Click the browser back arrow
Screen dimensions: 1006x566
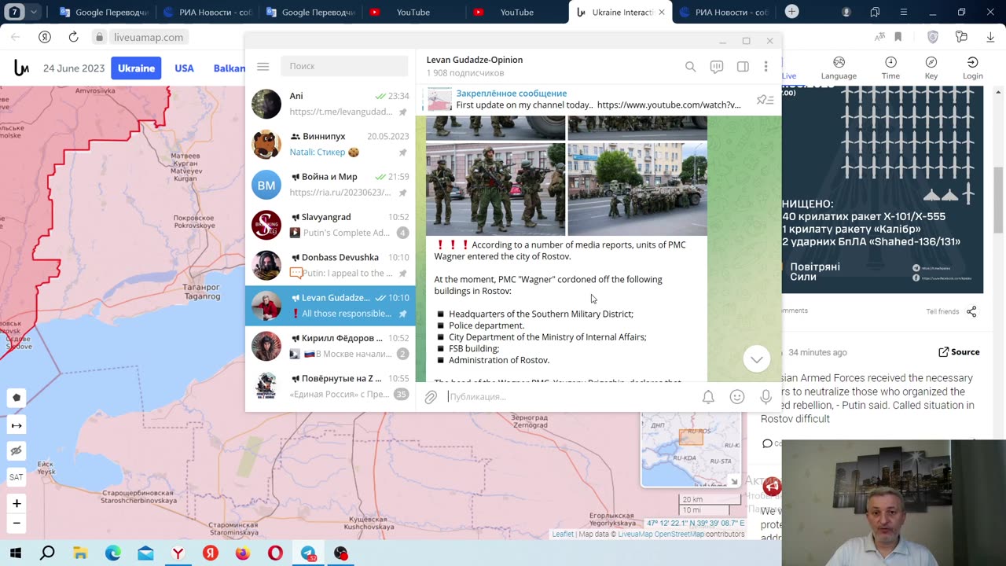click(x=16, y=37)
